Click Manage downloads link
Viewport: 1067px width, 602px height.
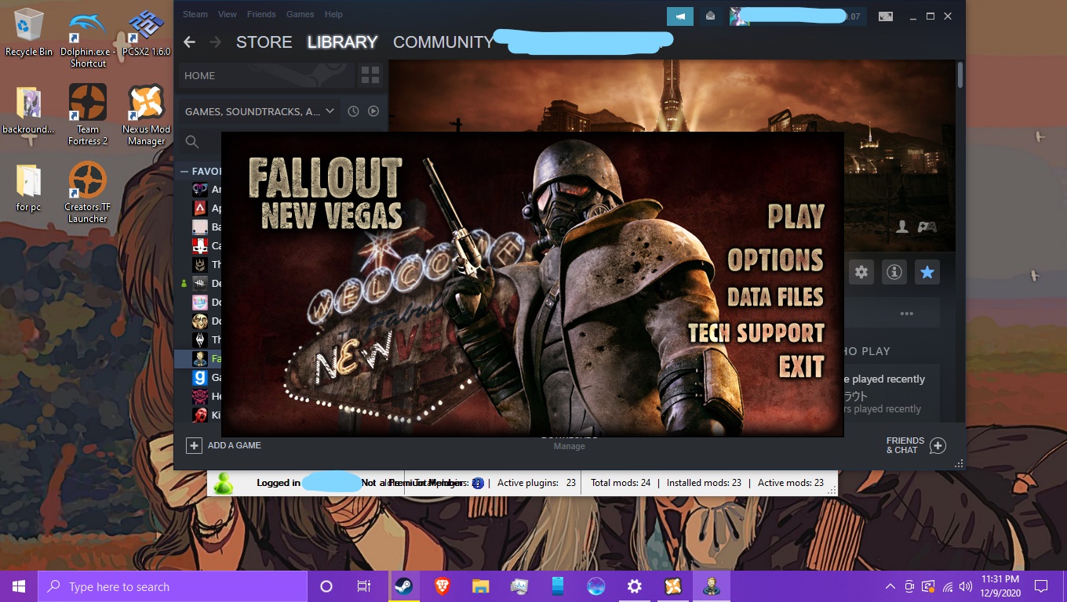pos(570,446)
